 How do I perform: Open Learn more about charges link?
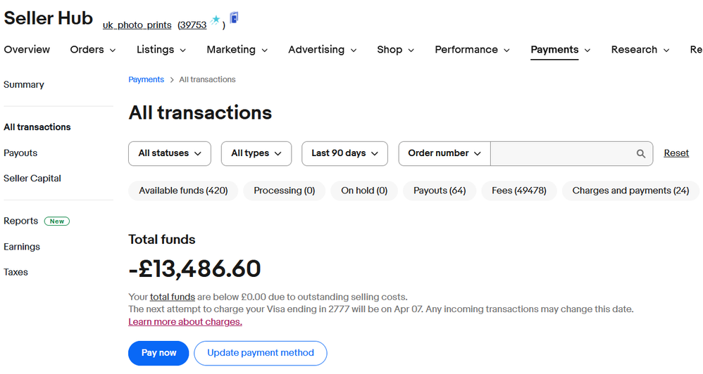(185, 322)
